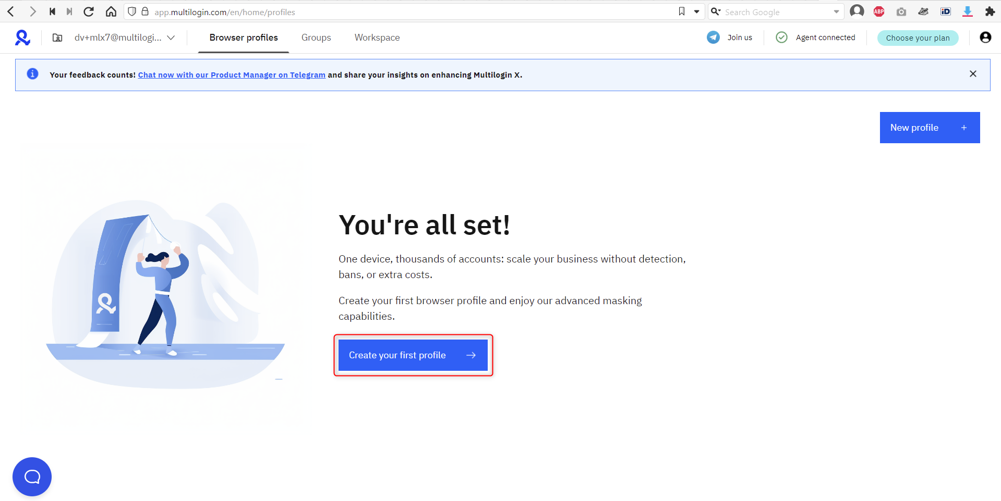Image resolution: width=1001 pixels, height=501 pixels.
Task: Open the support chat widget
Action: coord(32,477)
